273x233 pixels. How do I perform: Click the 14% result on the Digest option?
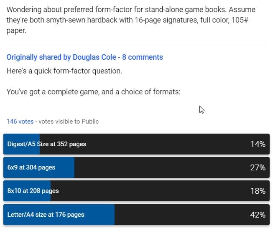(x=258, y=144)
